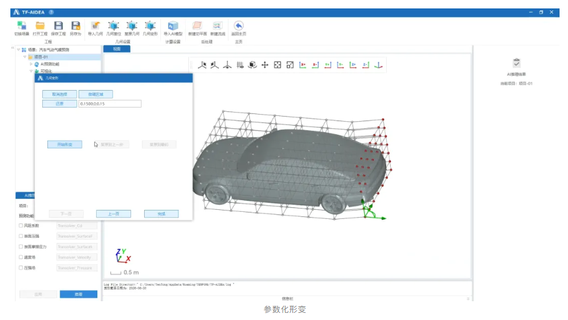Enable the 风阻系数 checkbox
Viewport: 568px width, 320px height.
[21, 225]
